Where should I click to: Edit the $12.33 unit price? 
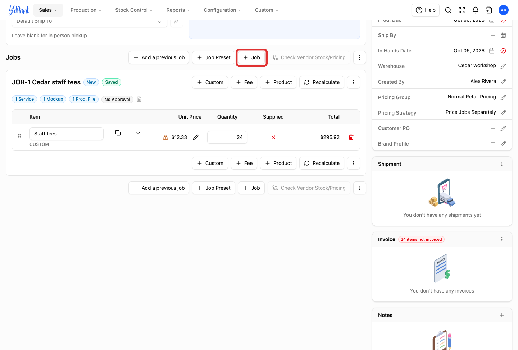tap(196, 137)
